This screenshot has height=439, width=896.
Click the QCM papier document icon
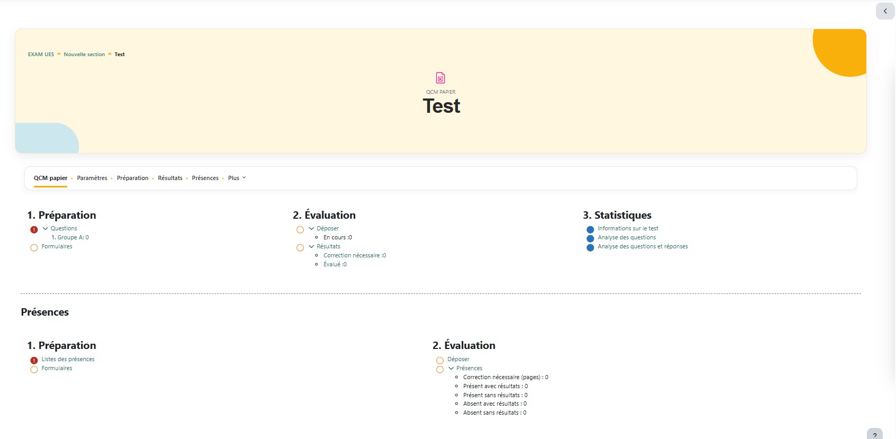click(441, 78)
